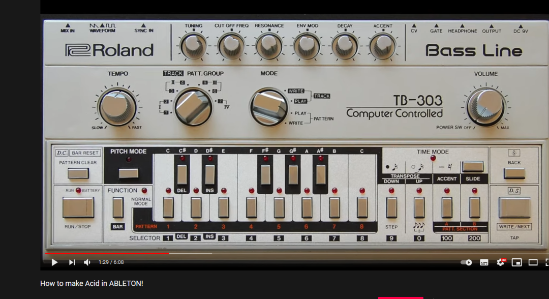549x299 pixels.
Task: Seek on the red video progress bar
Action: (x=107, y=253)
